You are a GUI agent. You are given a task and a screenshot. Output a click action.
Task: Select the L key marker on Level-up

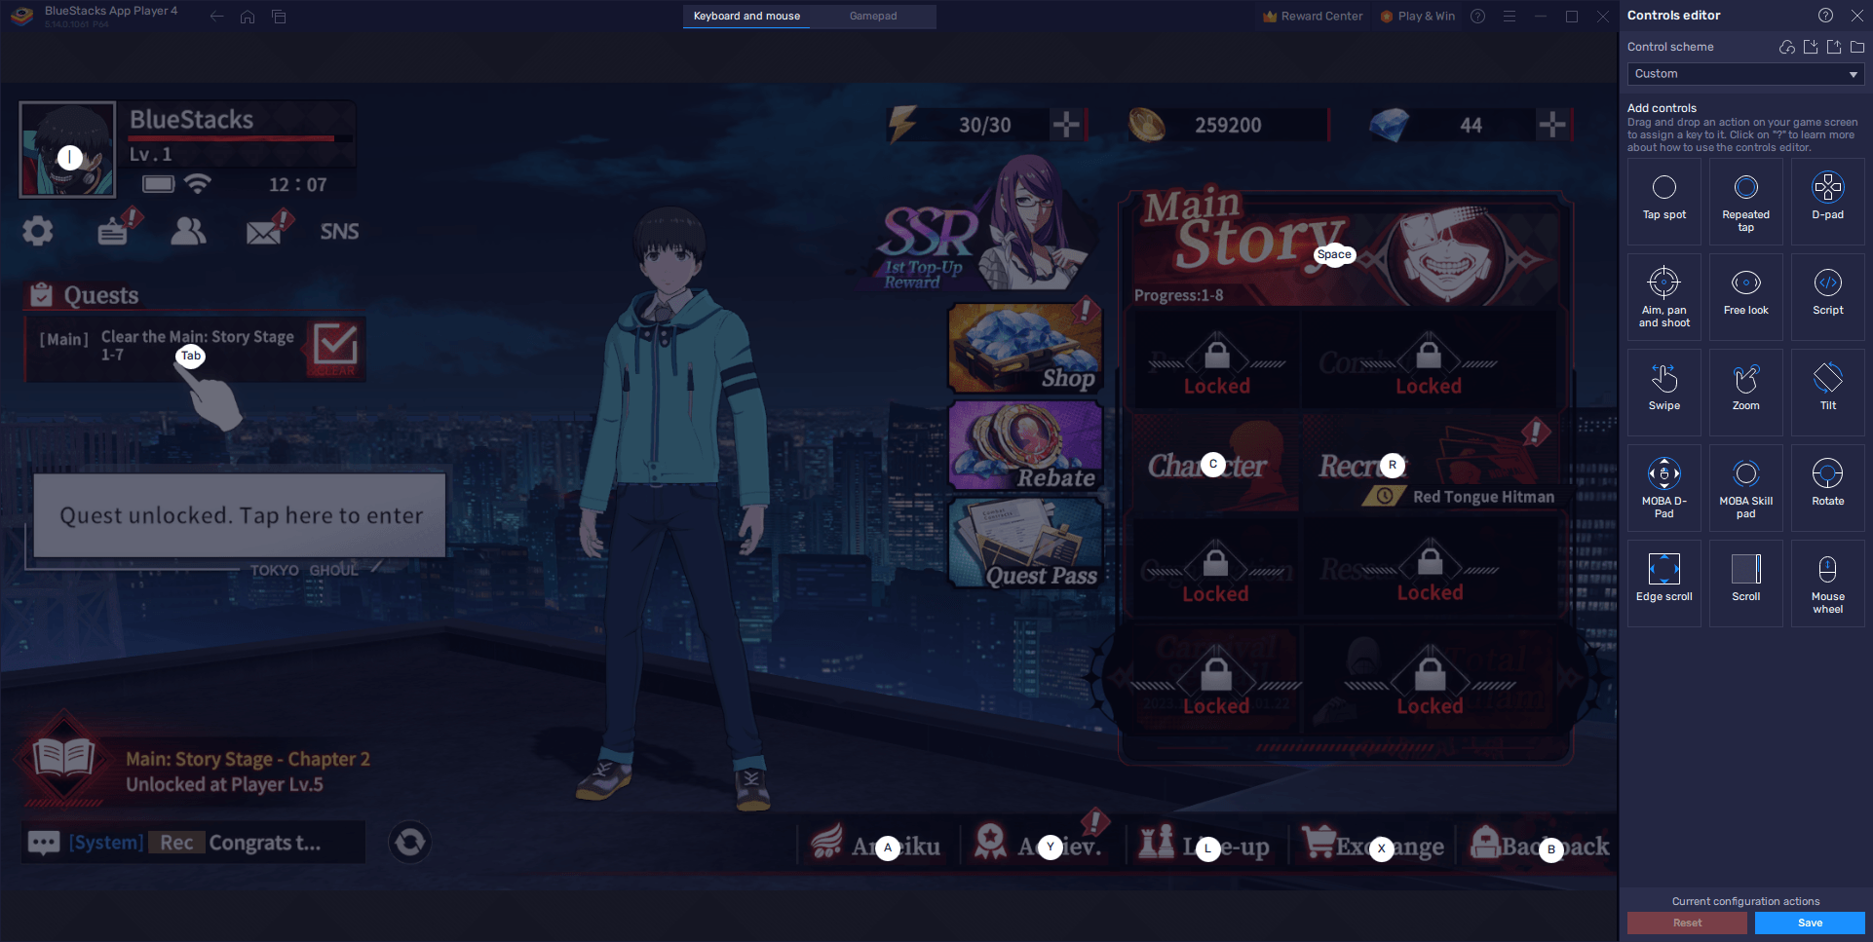point(1208,849)
